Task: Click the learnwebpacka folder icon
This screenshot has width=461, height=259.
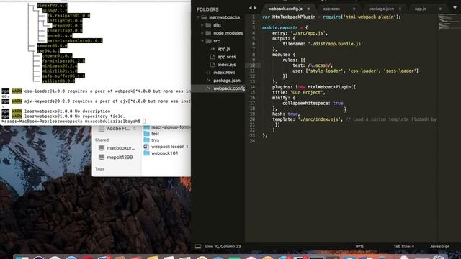Action: tap(205, 17)
